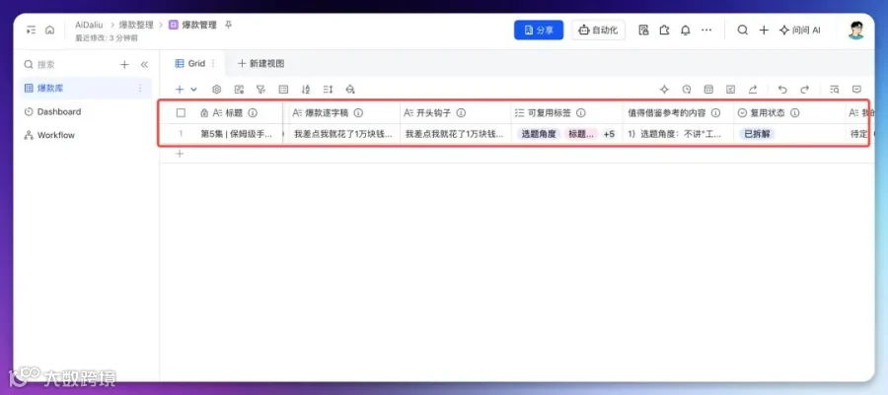Click the 爆款管理 document title
This screenshot has width=888, height=395.
(199, 25)
